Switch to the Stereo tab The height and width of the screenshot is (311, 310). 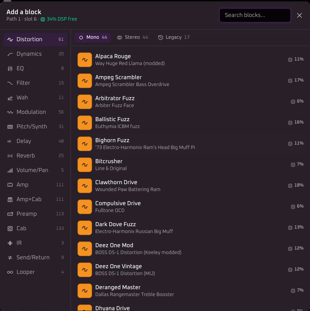(132, 37)
